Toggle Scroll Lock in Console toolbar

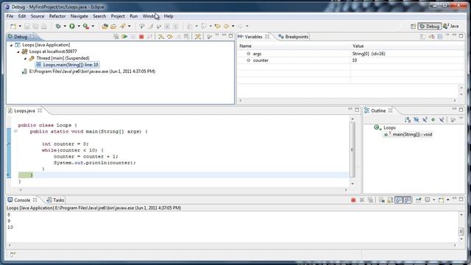coord(390,200)
